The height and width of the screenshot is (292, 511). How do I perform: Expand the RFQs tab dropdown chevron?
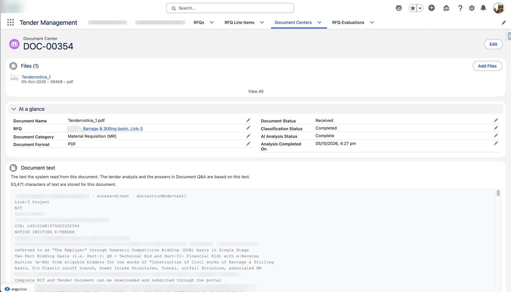click(211, 22)
